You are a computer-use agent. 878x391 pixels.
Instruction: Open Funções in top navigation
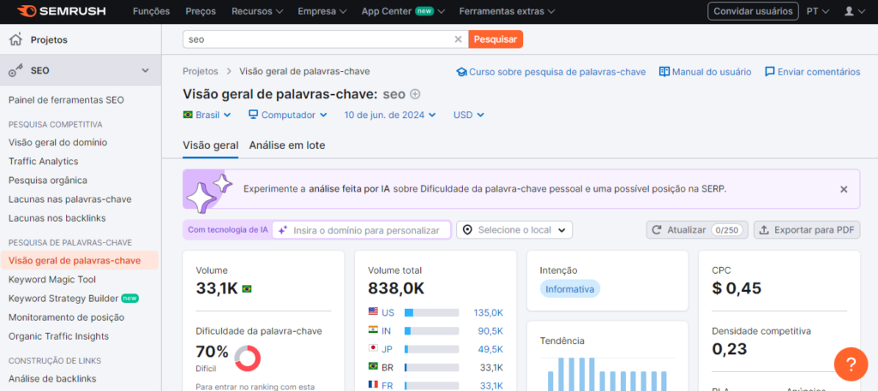click(x=151, y=11)
